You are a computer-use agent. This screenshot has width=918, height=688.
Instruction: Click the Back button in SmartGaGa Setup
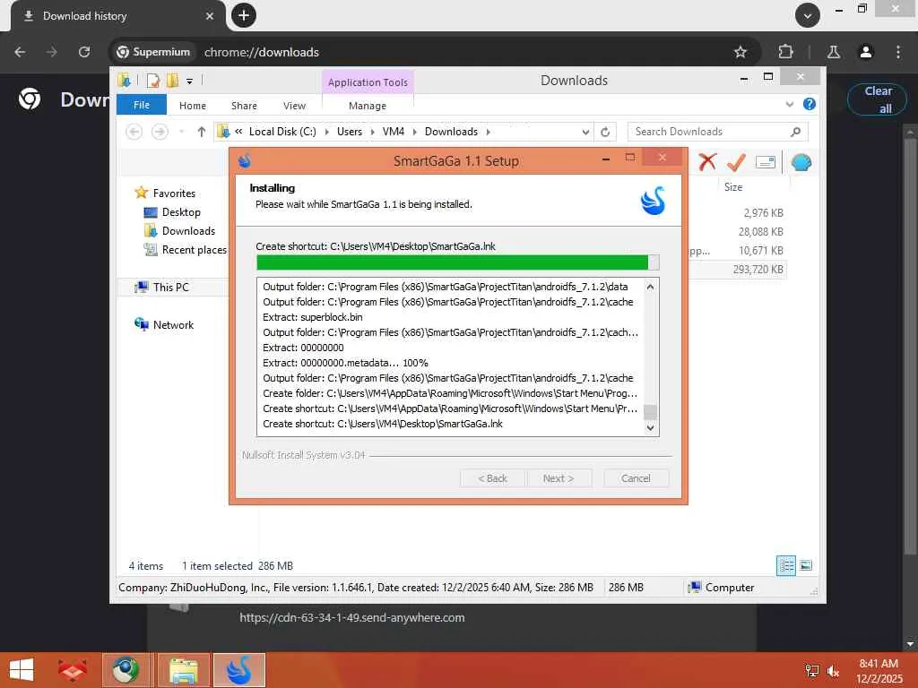(x=492, y=478)
